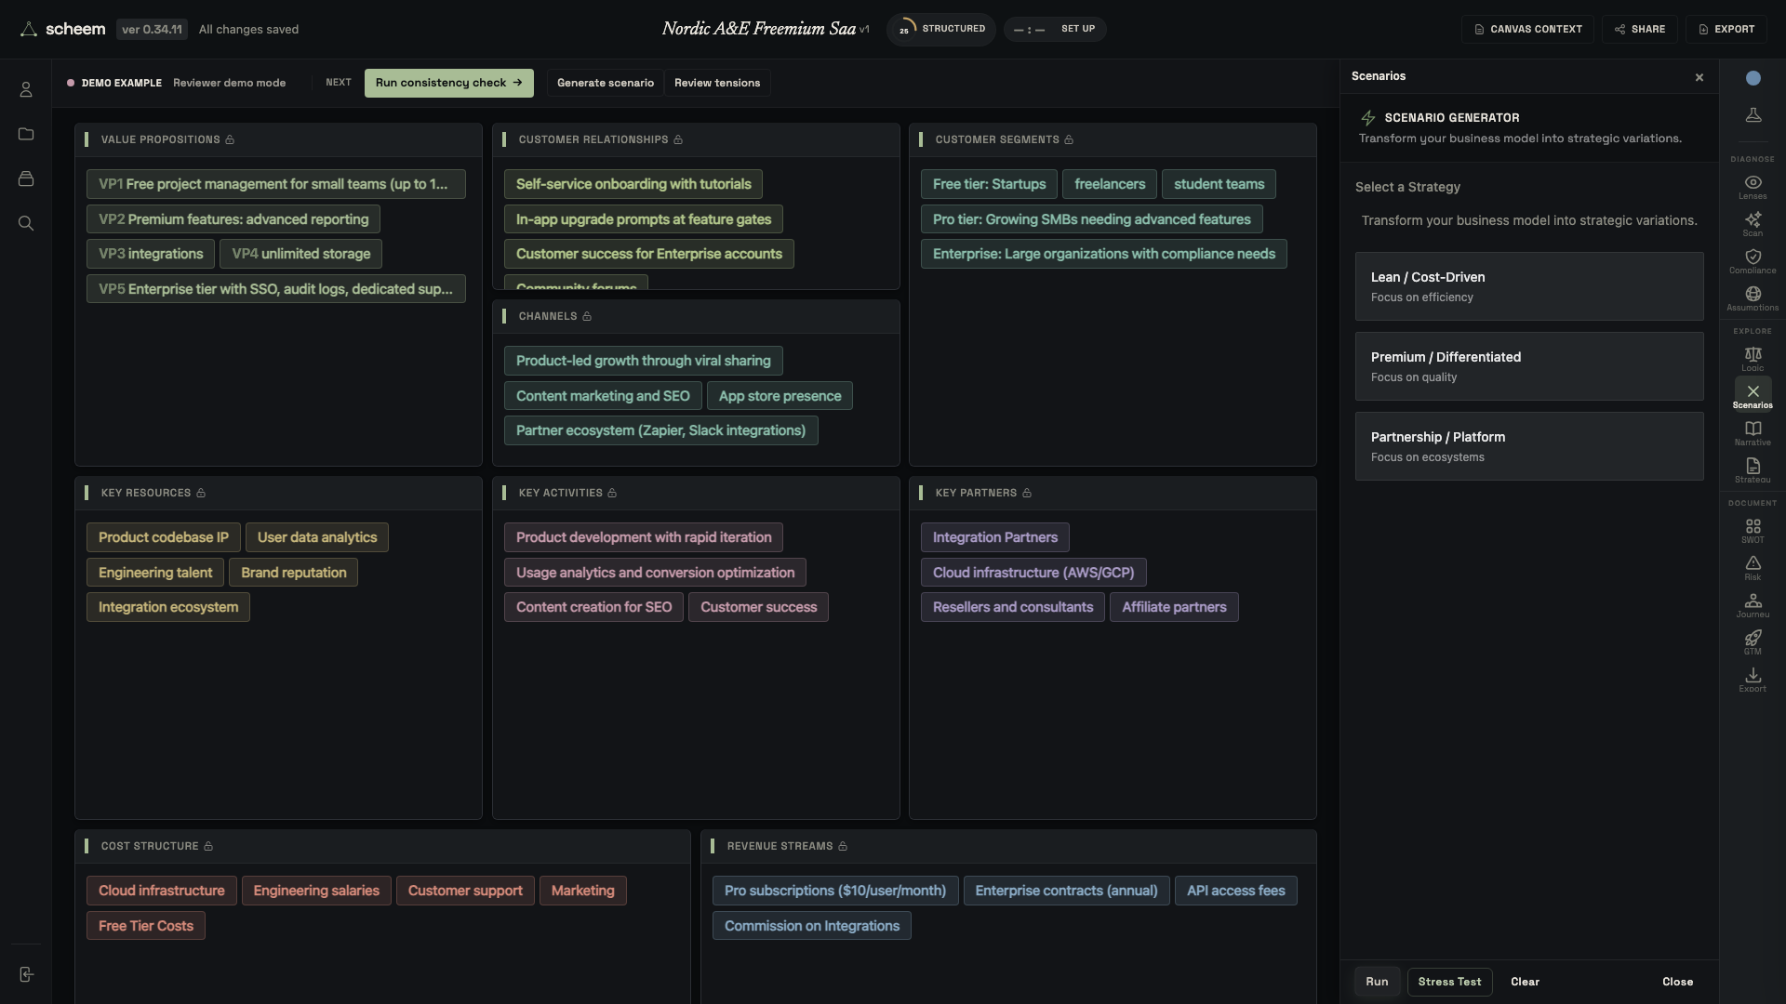Click the Structured score indicator
Viewport: 1786px width, 1004px height.
click(x=940, y=29)
